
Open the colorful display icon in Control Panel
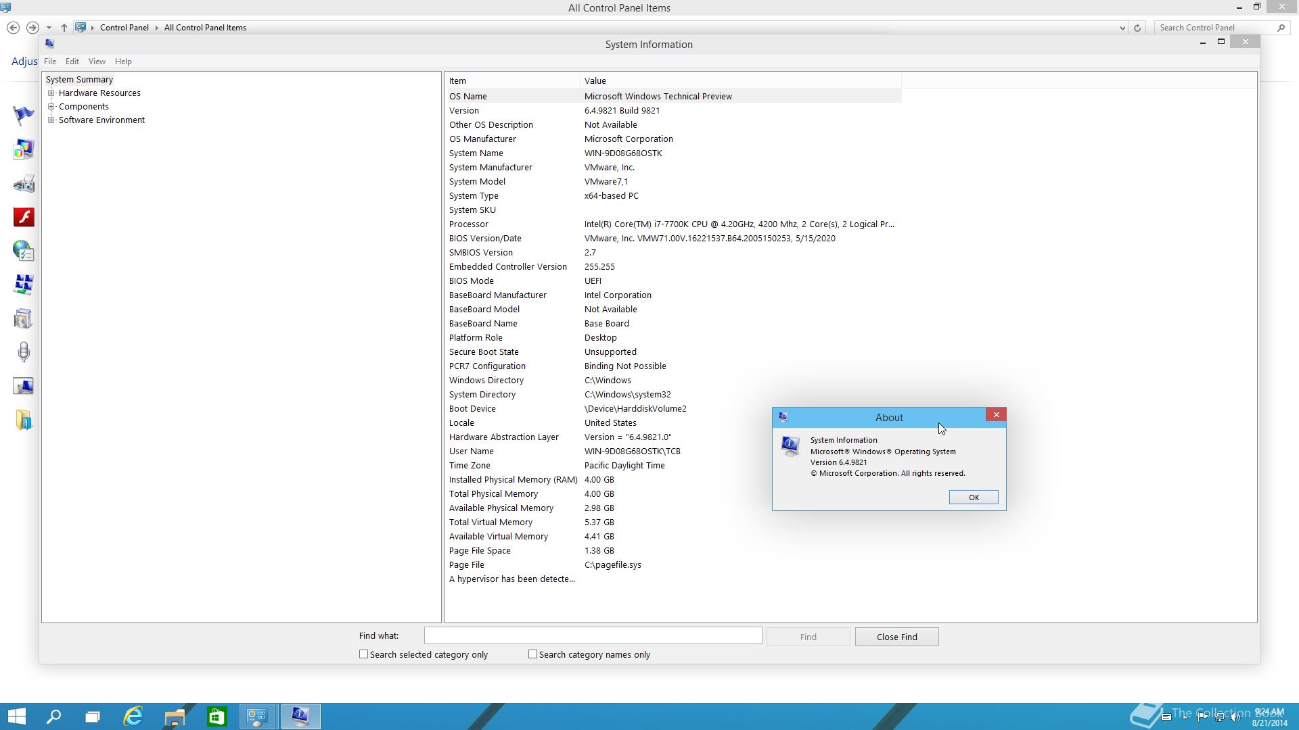click(x=23, y=149)
